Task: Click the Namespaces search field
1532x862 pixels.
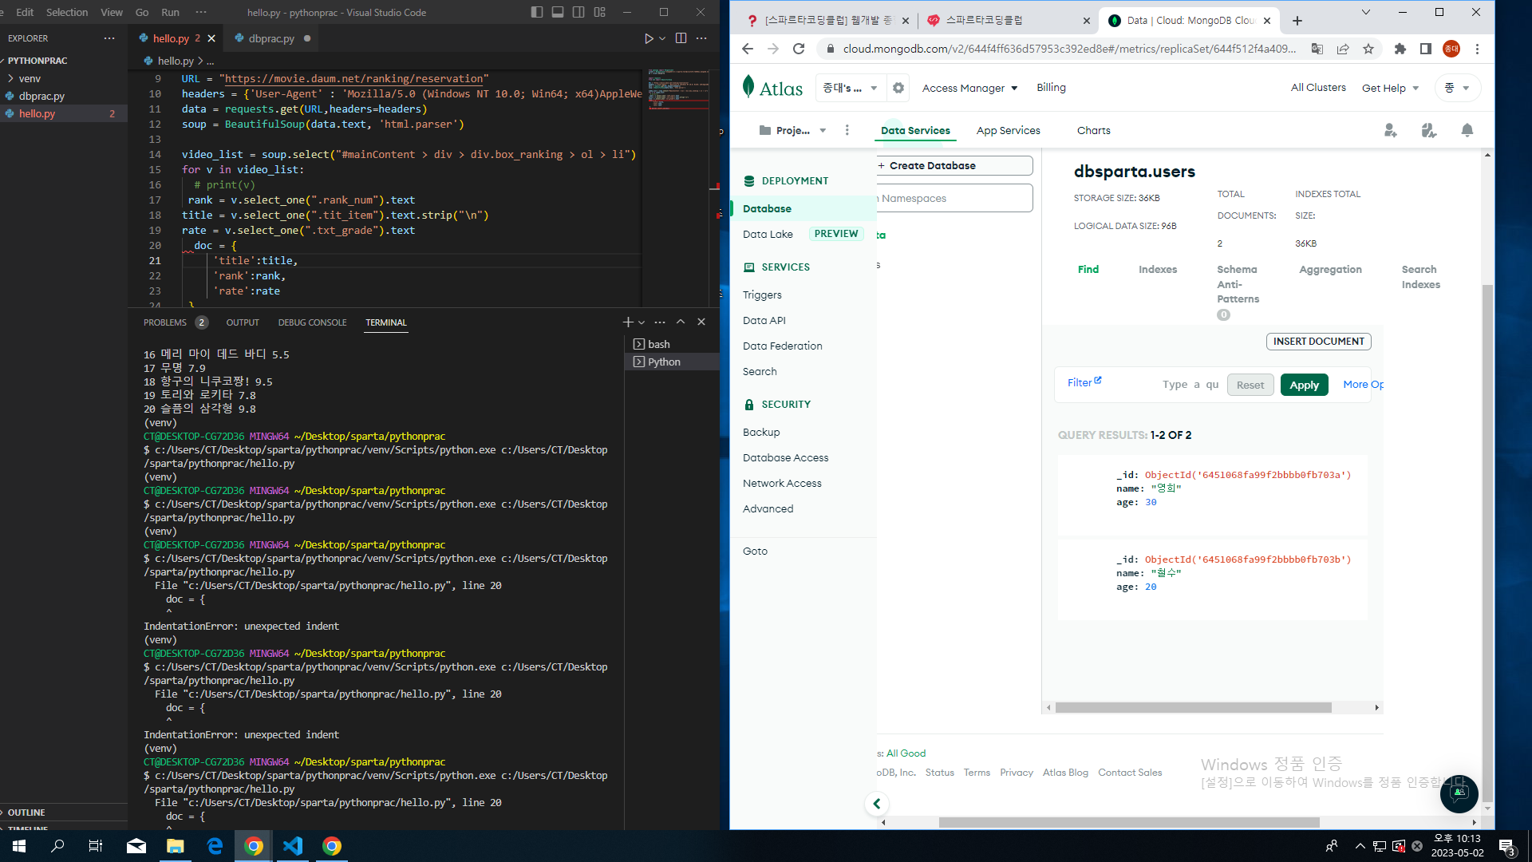Action: point(954,198)
